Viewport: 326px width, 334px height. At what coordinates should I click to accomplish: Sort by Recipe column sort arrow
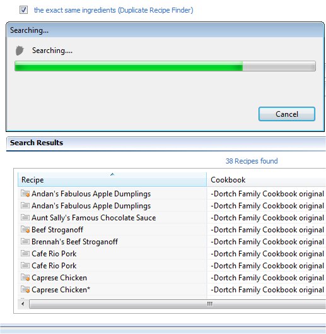pyautogui.click(x=112, y=174)
